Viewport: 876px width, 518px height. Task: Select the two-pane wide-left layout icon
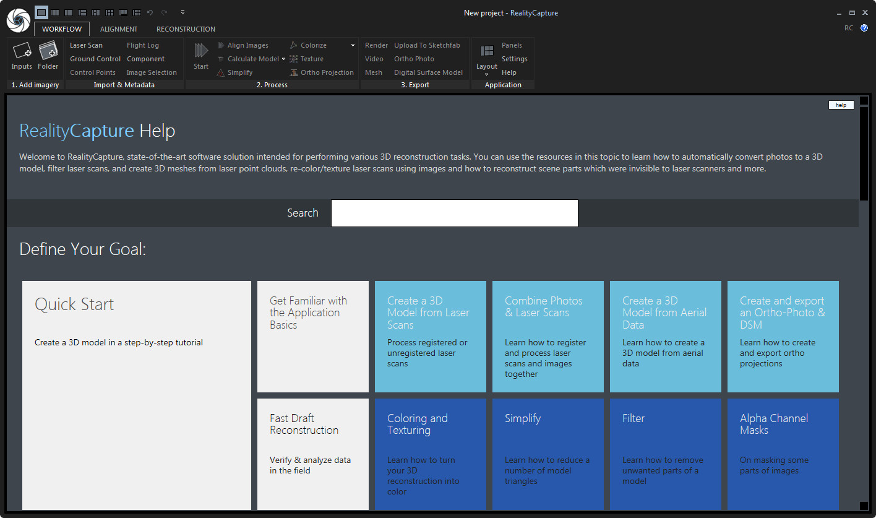tap(69, 12)
